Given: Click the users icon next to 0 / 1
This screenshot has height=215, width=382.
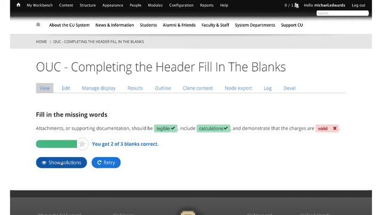Looking at the screenshot, I should [x=297, y=5].
